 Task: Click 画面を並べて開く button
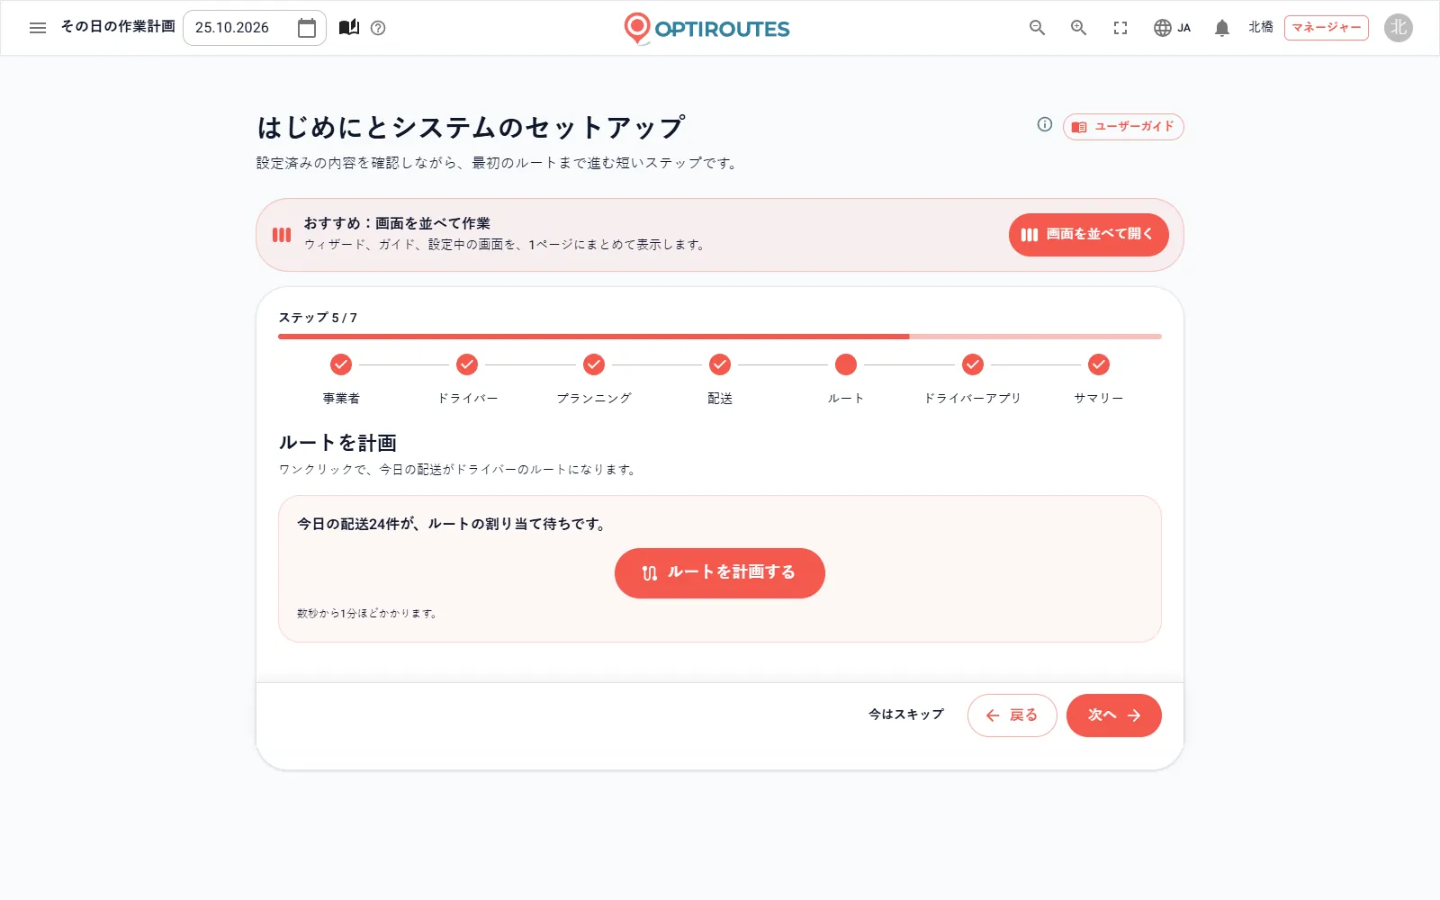coord(1089,235)
